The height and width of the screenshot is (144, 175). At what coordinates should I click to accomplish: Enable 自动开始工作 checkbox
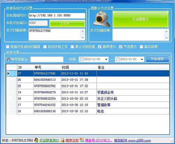45,47
